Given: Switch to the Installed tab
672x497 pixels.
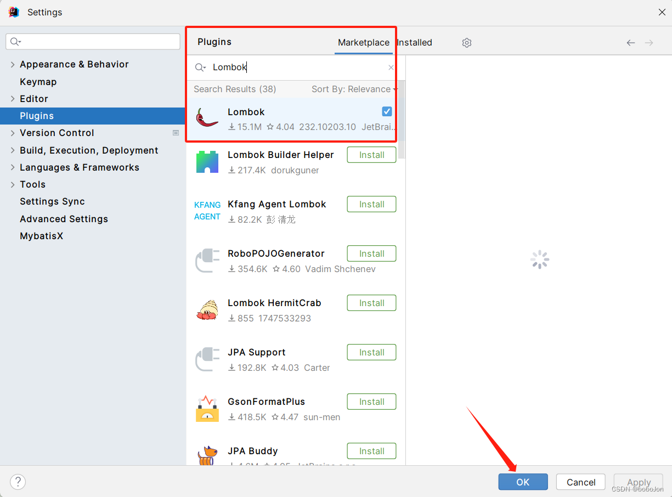Looking at the screenshot, I should click(x=415, y=42).
